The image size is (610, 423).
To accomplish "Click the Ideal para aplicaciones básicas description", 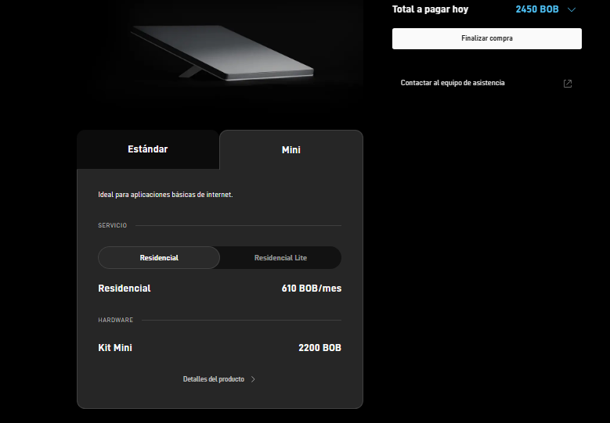I will coord(165,195).
